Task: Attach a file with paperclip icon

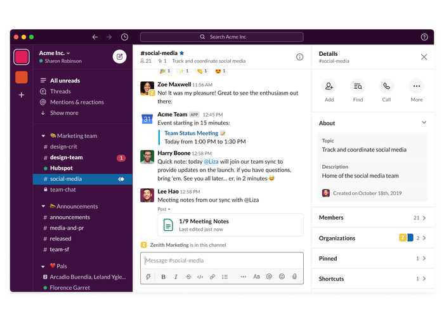Action: (x=294, y=277)
